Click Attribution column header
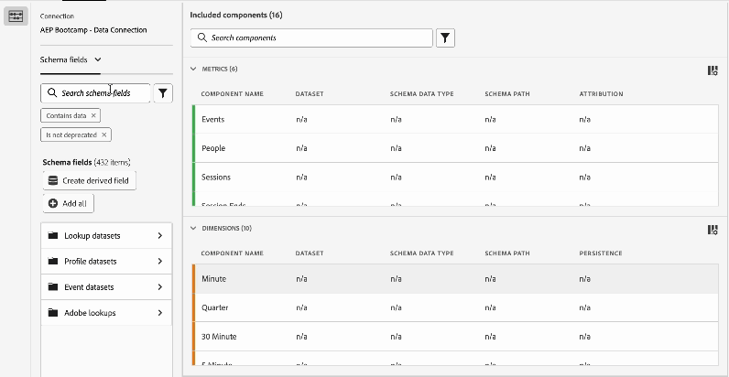The image size is (729, 377). click(601, 93)
